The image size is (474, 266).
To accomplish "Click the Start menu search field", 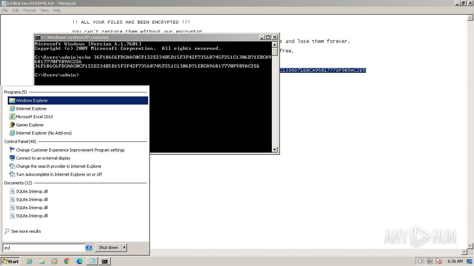I will point(44,248).
